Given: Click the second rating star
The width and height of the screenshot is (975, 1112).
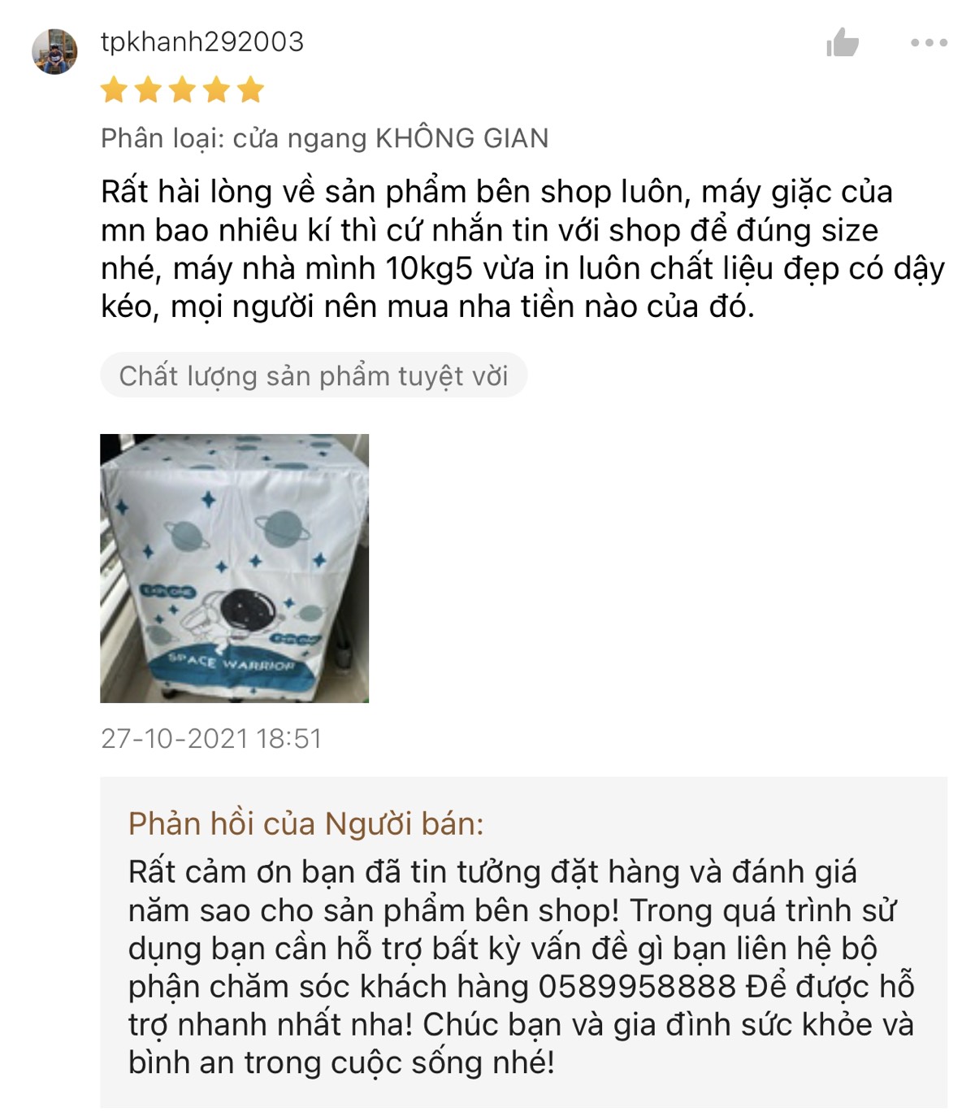Looking at the screenshot, I should tap(148, 89).
